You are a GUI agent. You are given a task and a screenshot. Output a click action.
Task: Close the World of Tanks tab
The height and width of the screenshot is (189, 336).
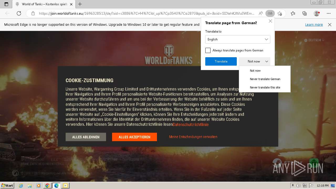pyautogui.click(x=71, y=4)
